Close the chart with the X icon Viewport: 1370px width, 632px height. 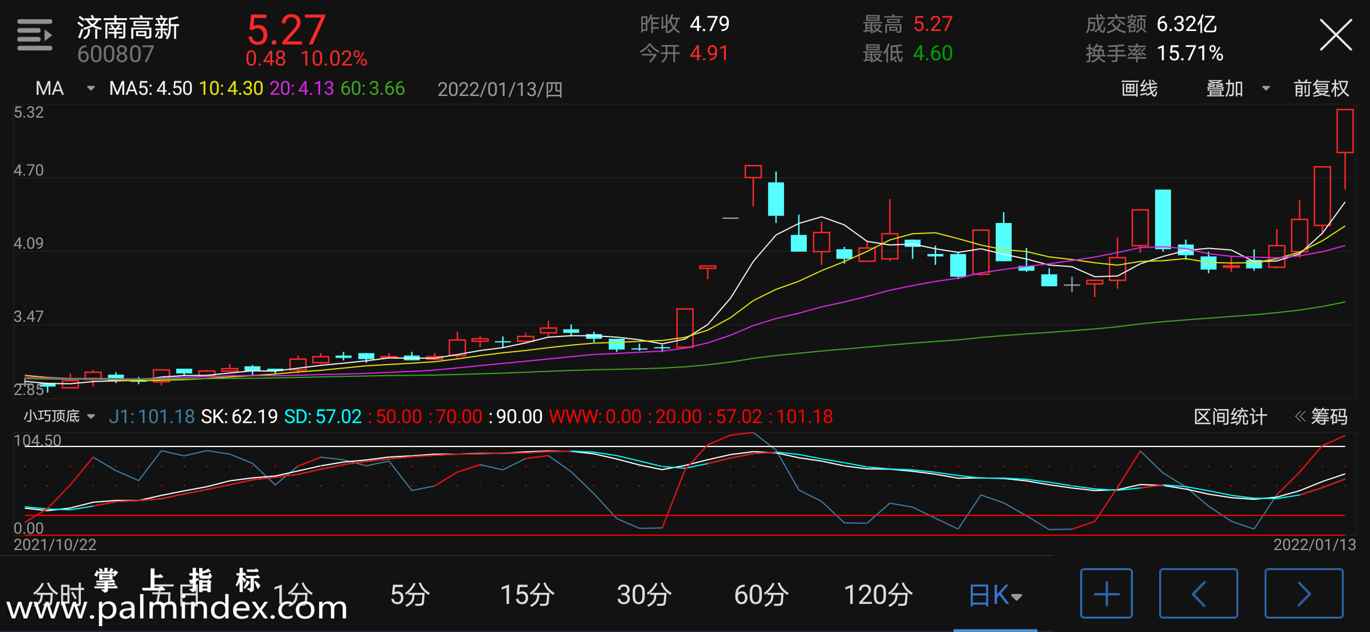tap(1335, 35)
